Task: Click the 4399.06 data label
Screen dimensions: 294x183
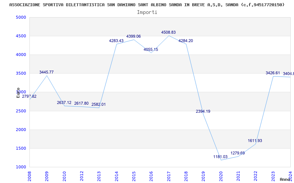Action: [133, 36]
